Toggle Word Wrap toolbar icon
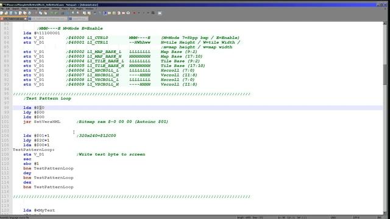Image resolution: width=390 pixels, height=219 pixels. 94,13
